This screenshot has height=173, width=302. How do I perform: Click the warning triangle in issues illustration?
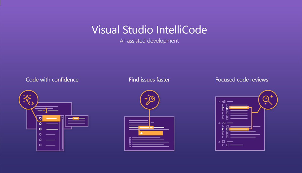pyautogui.click(x=141, y=133)
